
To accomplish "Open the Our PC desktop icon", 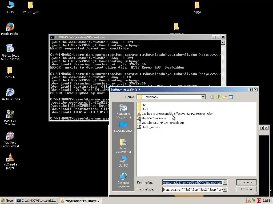I will click(x=10, y=7).
